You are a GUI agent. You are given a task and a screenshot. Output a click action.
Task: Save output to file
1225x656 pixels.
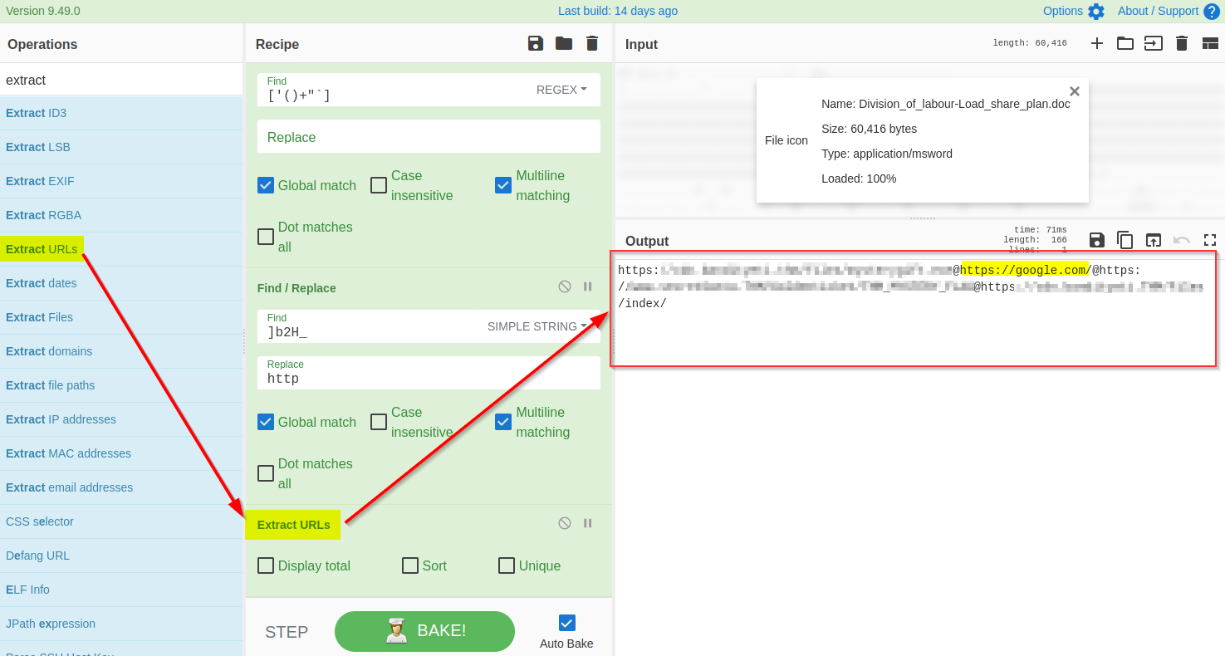pos(1097,240)
